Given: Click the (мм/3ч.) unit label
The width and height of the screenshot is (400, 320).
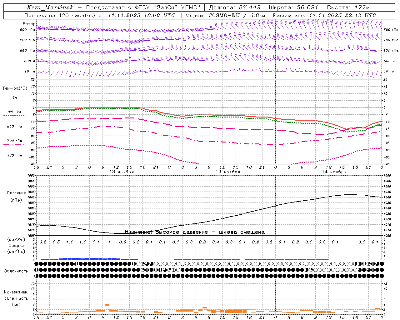Looking at the screenshot, I should click(16, 240).
